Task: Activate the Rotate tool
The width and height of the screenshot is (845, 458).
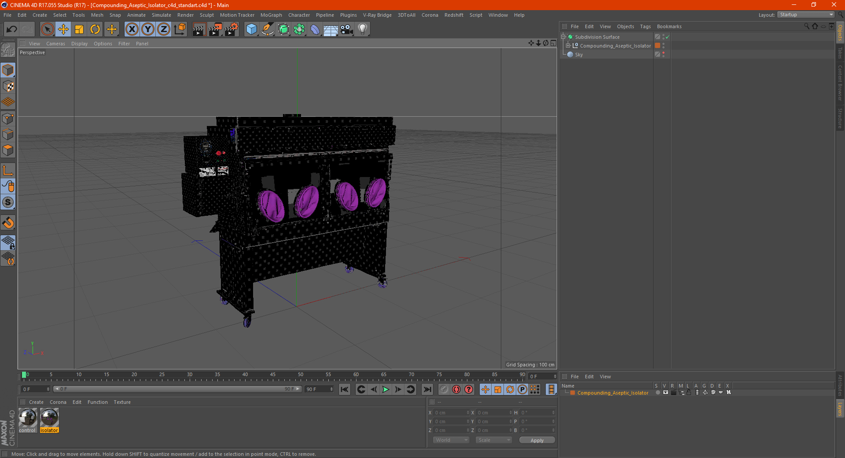Action: [x=95, y=30]
